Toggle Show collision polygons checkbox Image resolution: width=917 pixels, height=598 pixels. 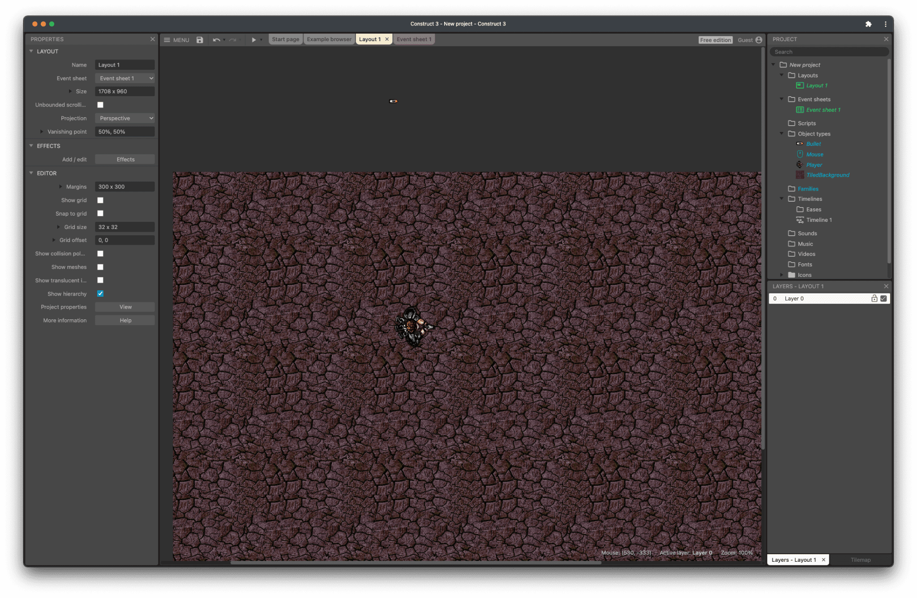coord(100,254)
